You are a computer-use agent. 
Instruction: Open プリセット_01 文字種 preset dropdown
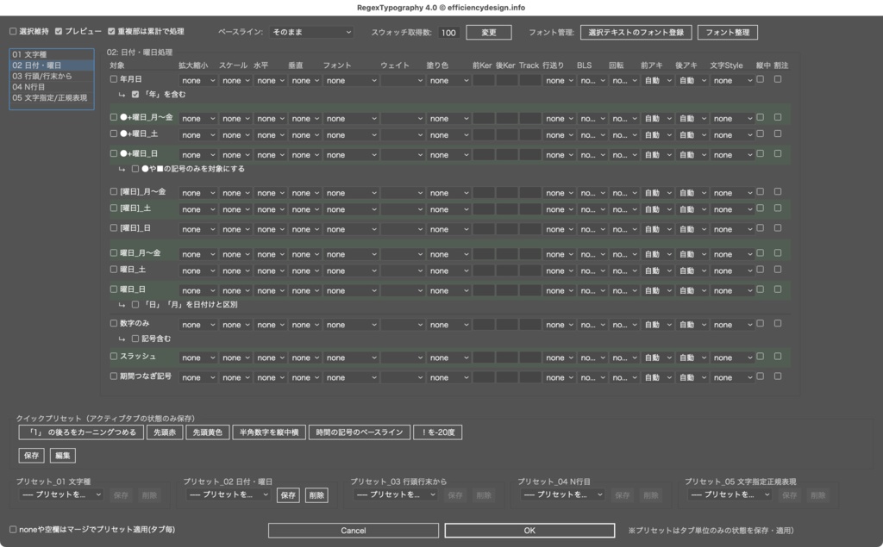tap(61, 494)
